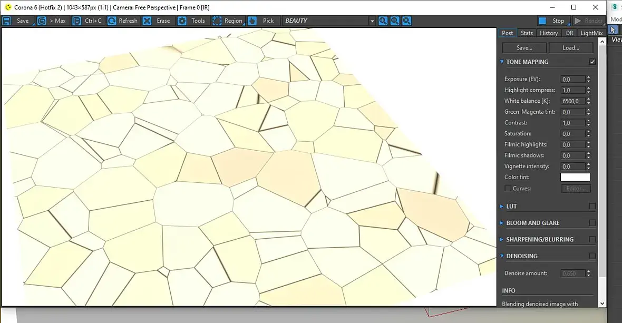Open the DR tab
The width and height of the screenshot is (622, 323).
[570, 33]
